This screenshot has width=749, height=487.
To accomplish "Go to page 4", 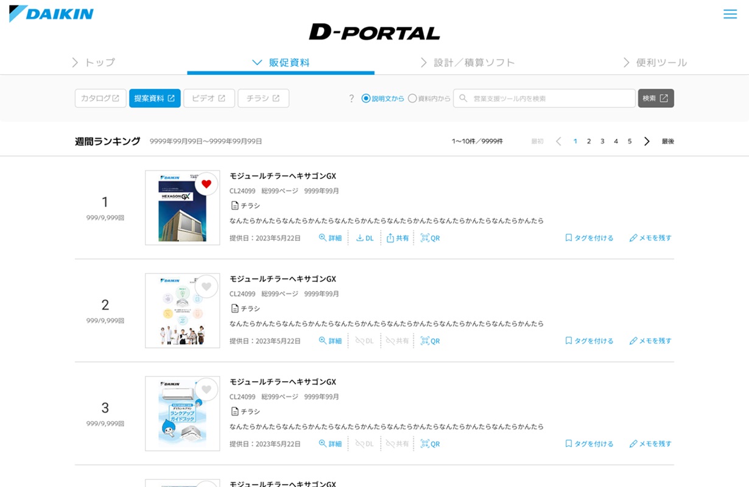I will click(x=616, y=141).
